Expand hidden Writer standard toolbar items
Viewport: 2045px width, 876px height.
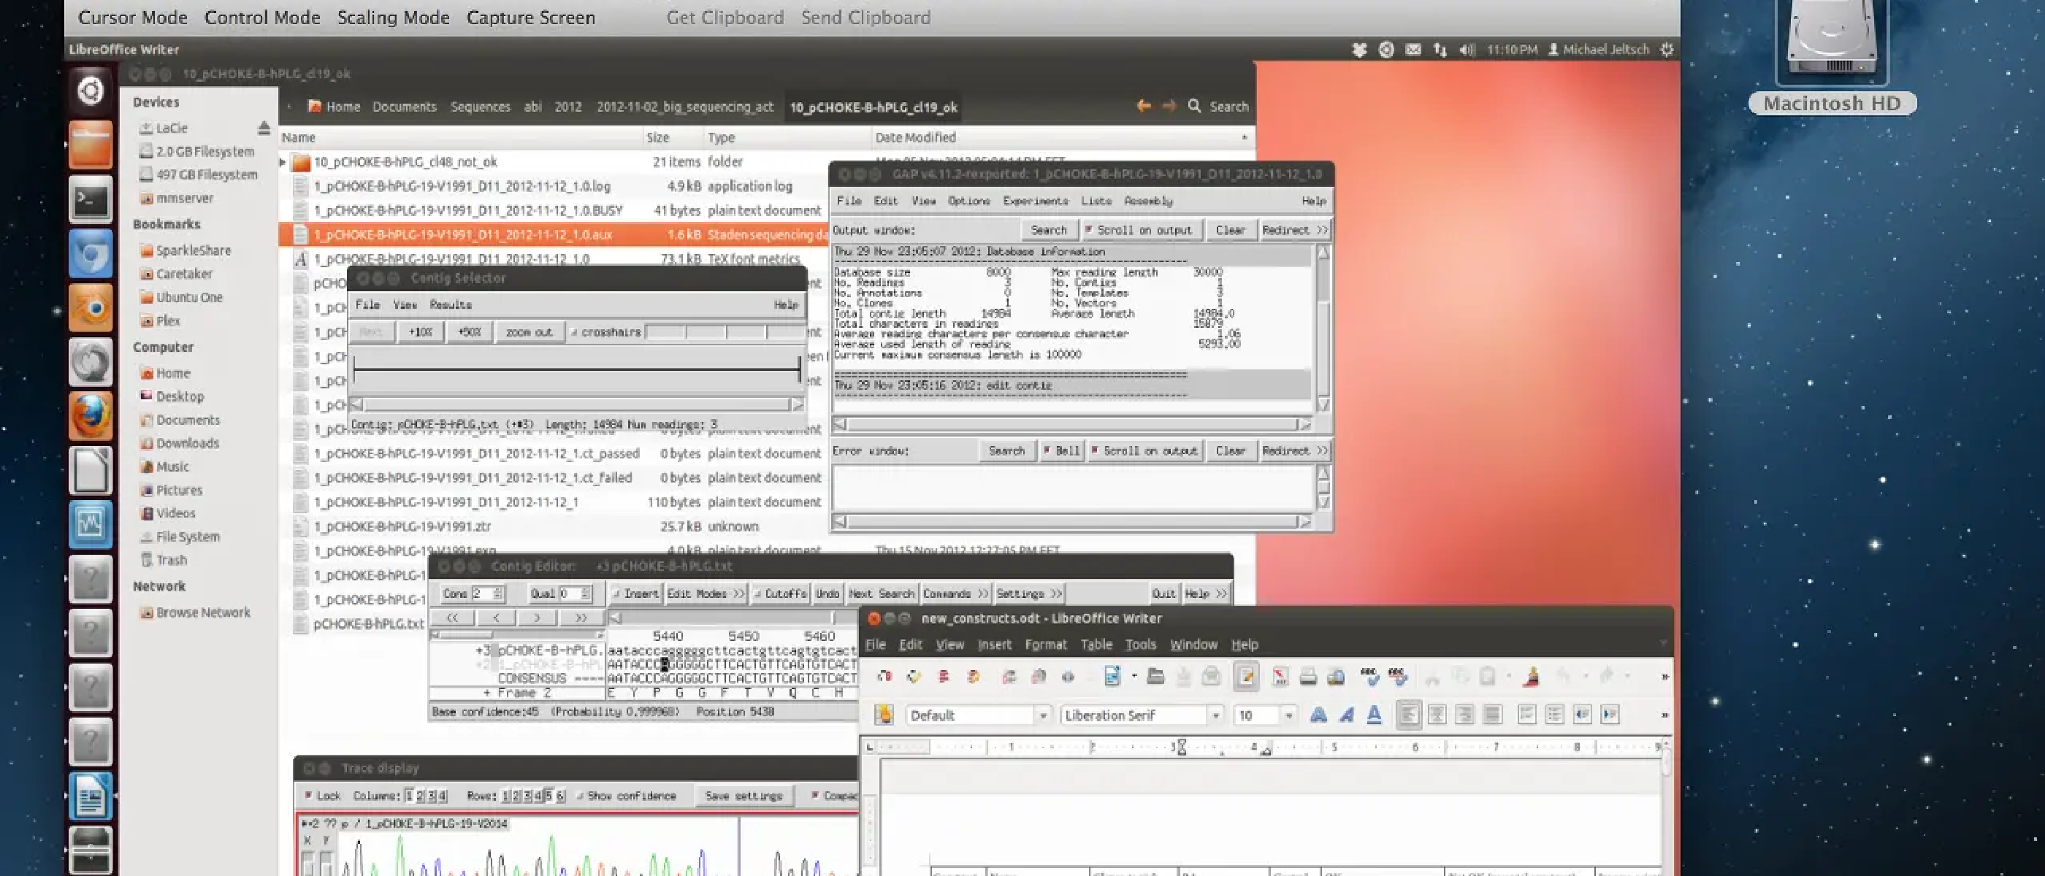1664,676
